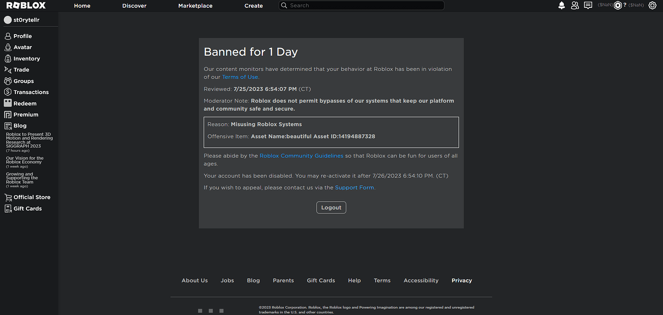Screen dimensions: 663x315
Task: Click the Roblox logo
Action: click(x=26, y=5)
